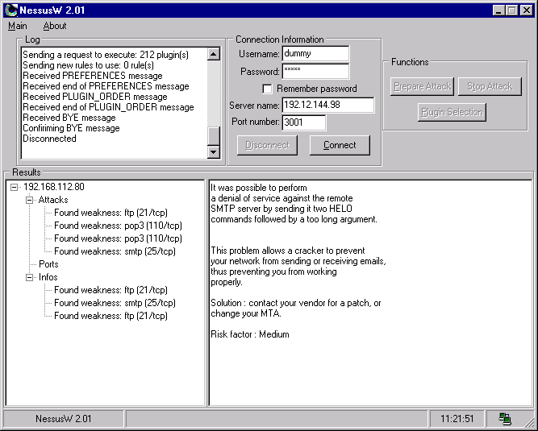Click log line 'Received end of PREFERENCES message'
Image resolution: width=538 pixels, height=431 pixels.
(x=106, y=86)
